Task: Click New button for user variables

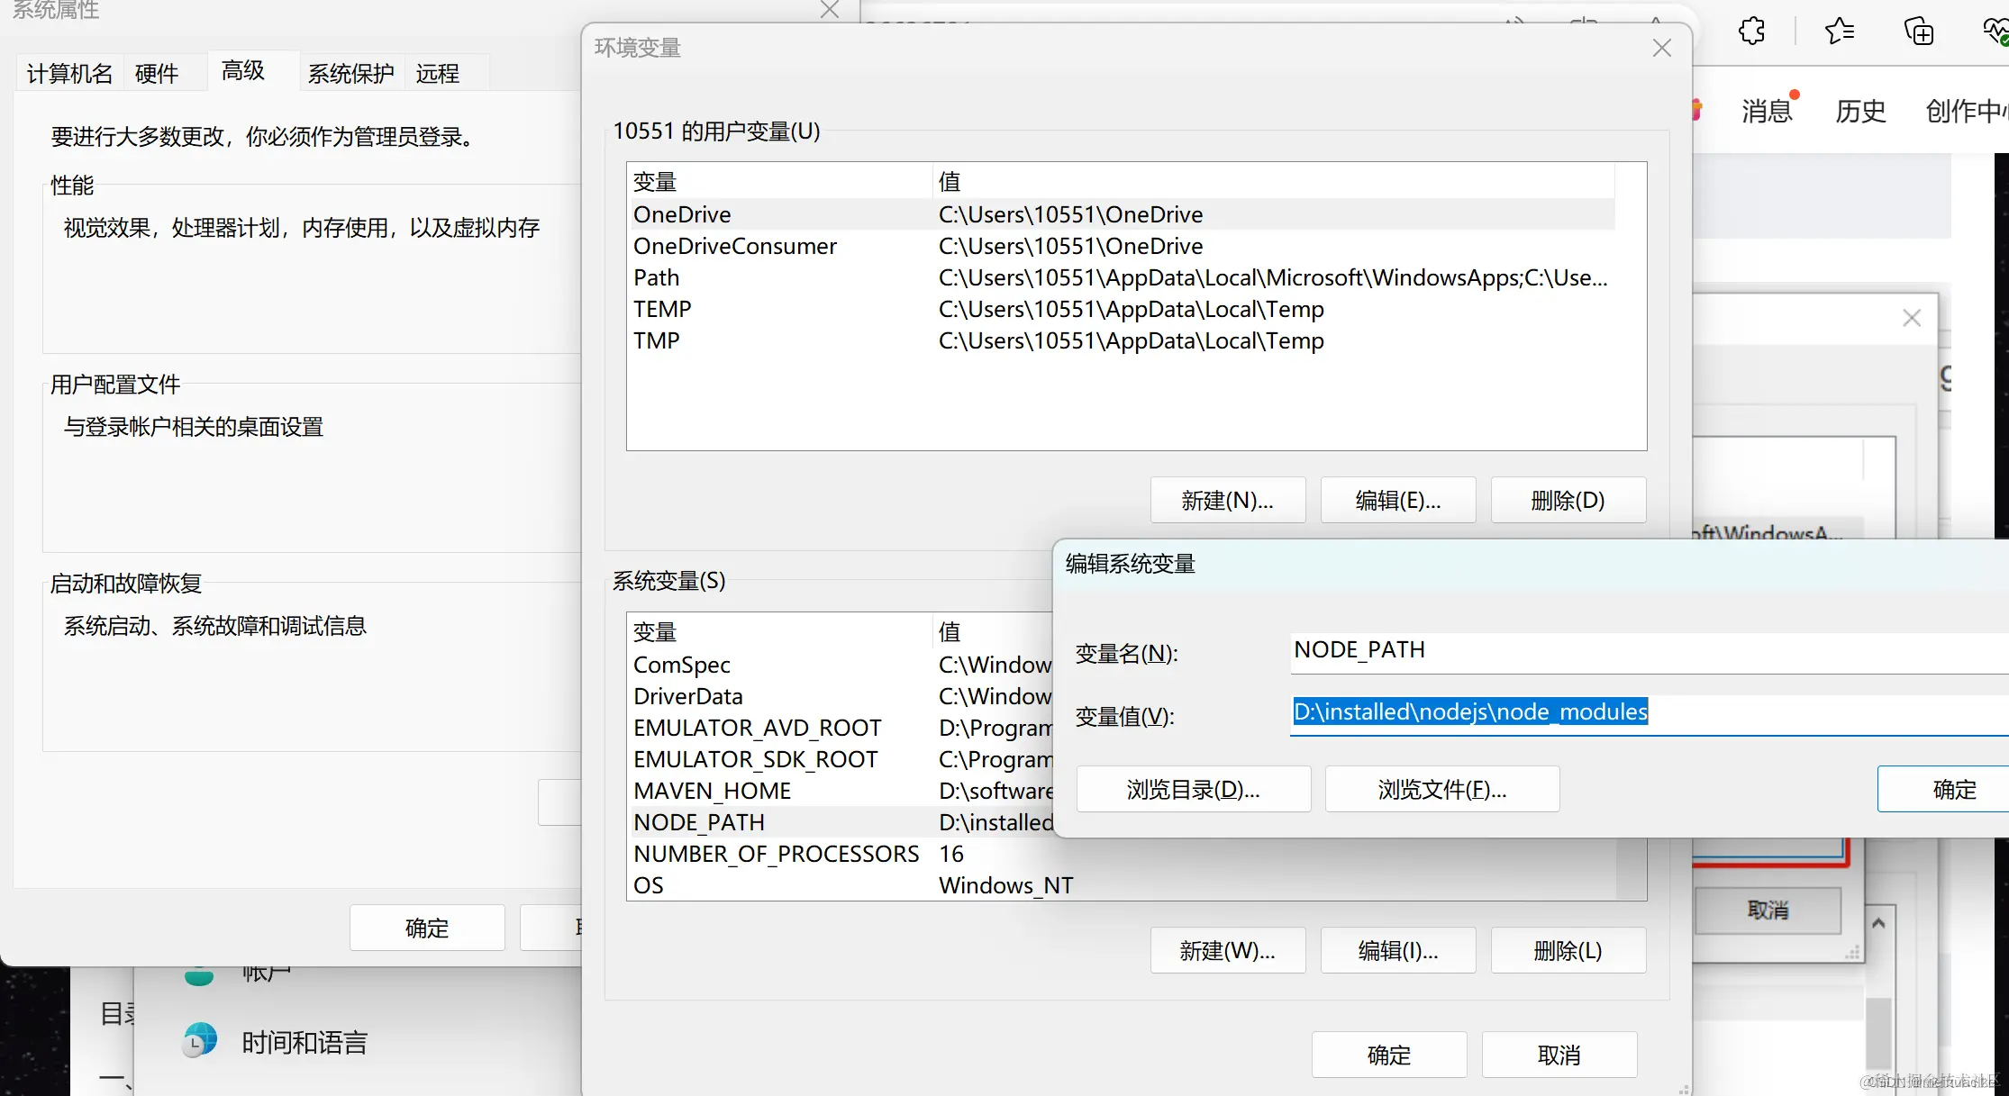Action: point(1227,500)
